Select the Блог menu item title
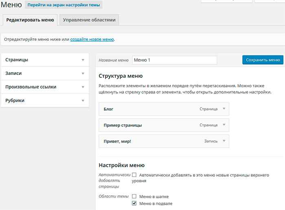Viewport: 285px width, 210px height. coord(109,109)
